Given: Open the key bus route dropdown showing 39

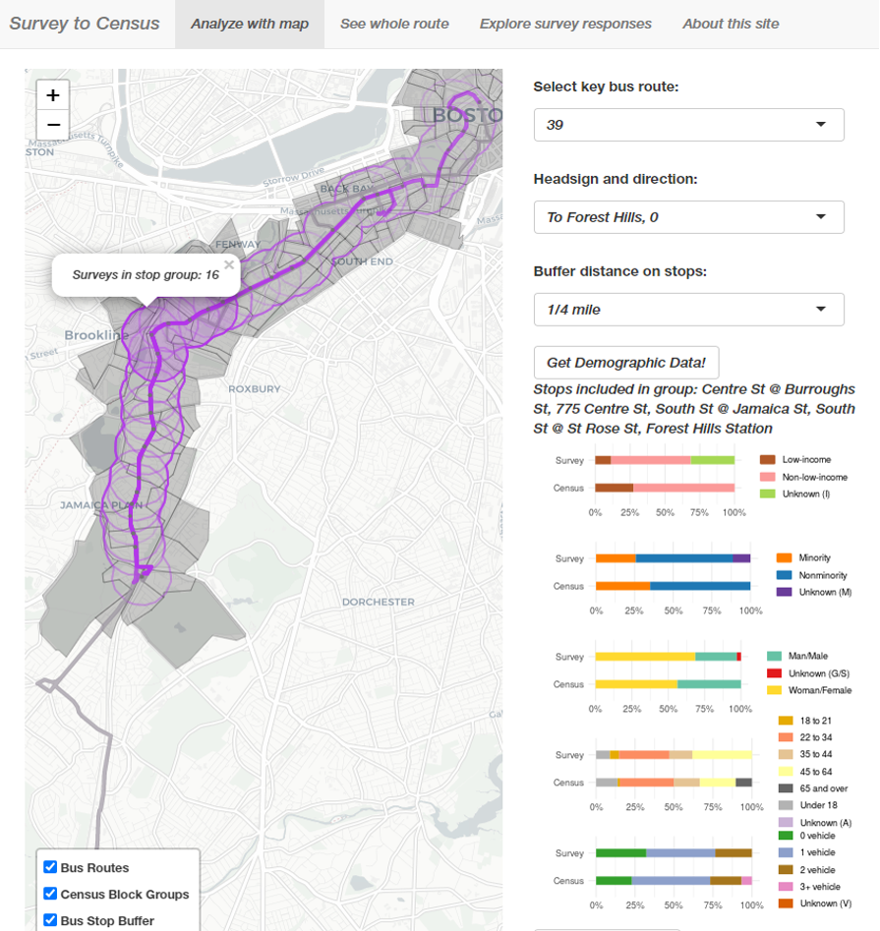Looking at the screenshot, I should point(687,124).
